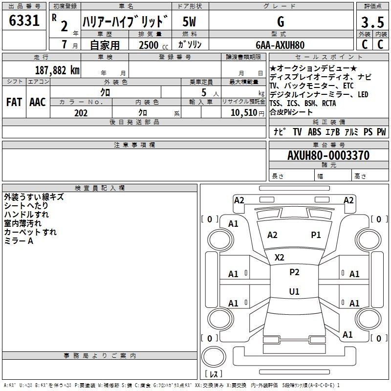Click the grade value G

(281, 22)
